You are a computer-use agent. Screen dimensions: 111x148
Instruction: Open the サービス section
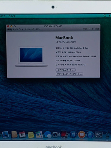point(95,29)
